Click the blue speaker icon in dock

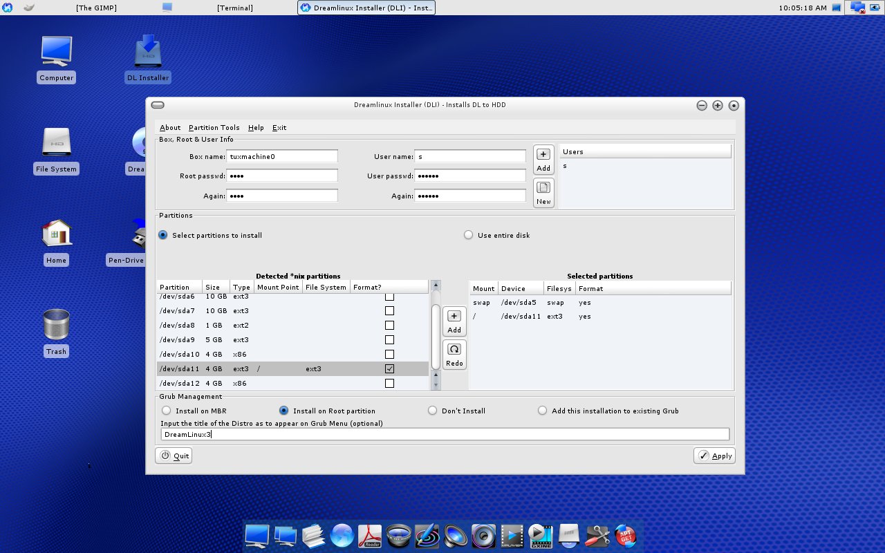[x=456, y=536]
